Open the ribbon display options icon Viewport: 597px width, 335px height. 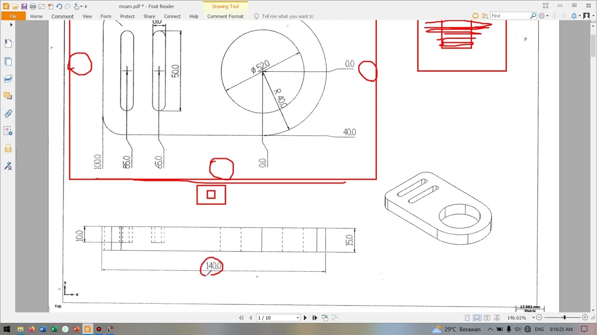545,6
